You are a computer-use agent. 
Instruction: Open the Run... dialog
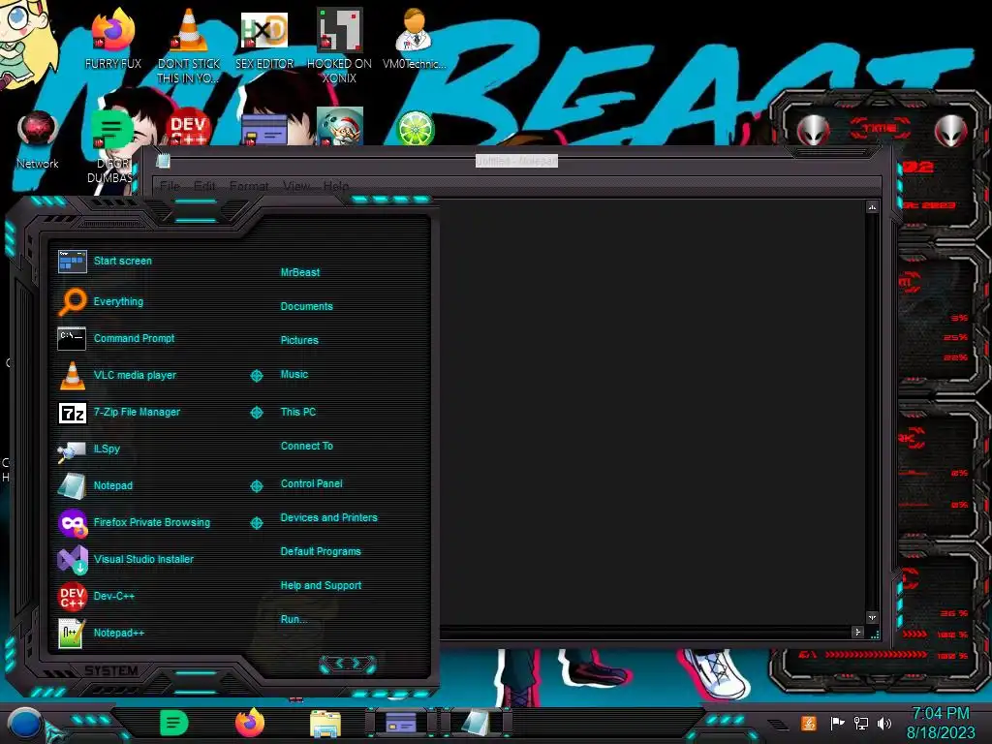pos(294,619)
